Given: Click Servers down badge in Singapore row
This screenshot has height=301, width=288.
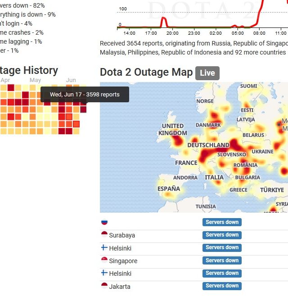Looking at the screenshot, I should (222, 260).
